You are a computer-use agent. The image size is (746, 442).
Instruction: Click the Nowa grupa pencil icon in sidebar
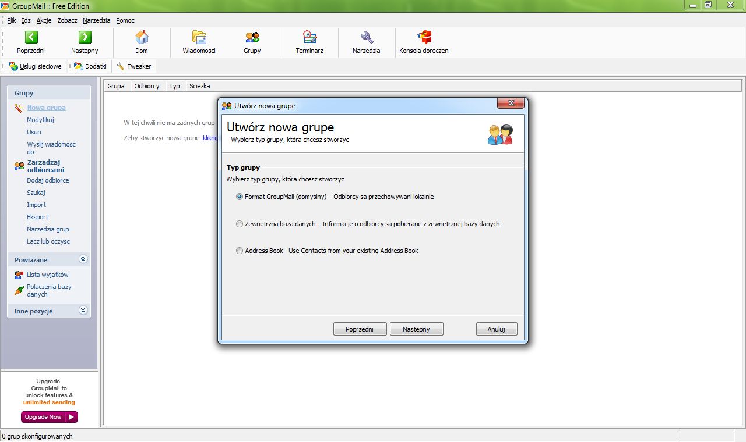(19, 108)
